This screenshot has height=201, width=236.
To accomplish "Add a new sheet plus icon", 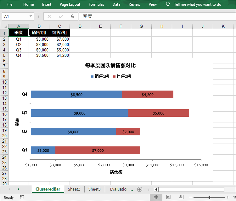I will click(x=140, y=189).
